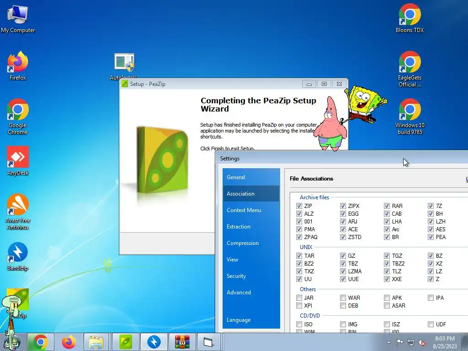Click muted volume tray icon
The width and height of the screenshot is (468, 351).
pyautogui.click(x=422, y=342)
